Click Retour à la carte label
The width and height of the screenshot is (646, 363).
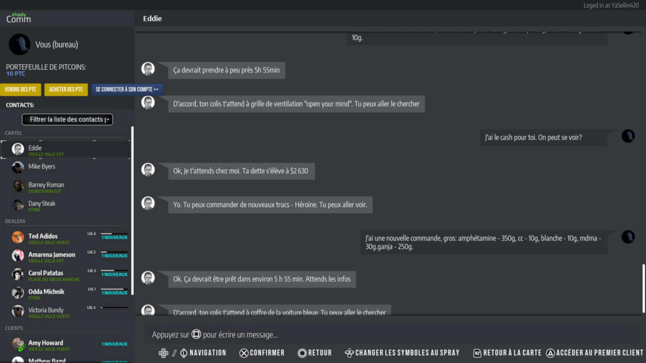512,353
